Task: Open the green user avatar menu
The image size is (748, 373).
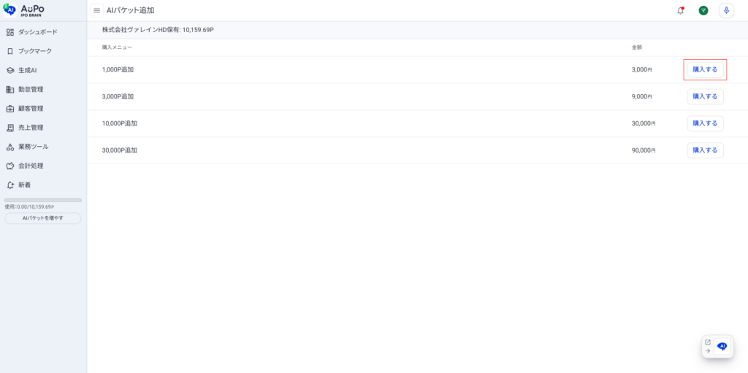Action: pos(703,10)
